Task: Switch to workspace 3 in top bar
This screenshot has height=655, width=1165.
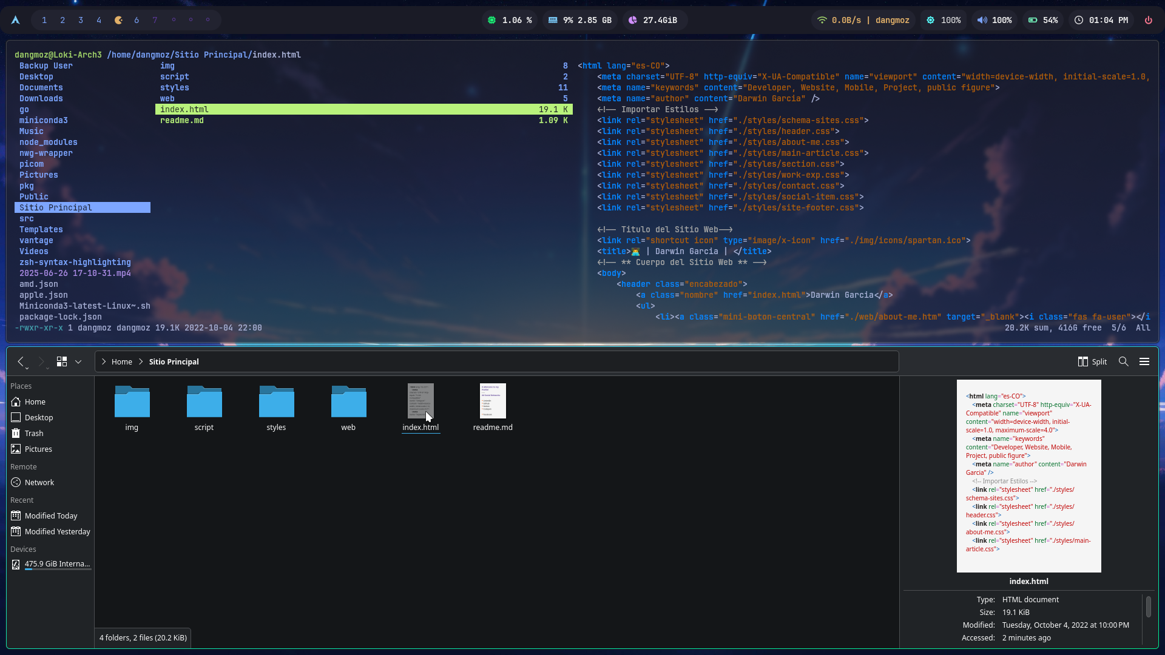Action: coord(81,20)
